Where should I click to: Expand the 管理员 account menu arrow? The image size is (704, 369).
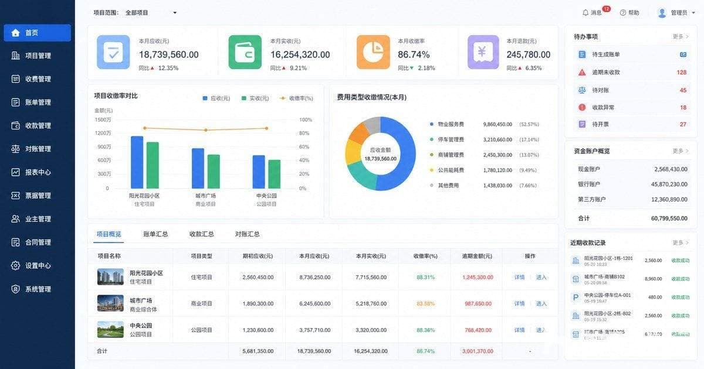click(x=693, y=13)
